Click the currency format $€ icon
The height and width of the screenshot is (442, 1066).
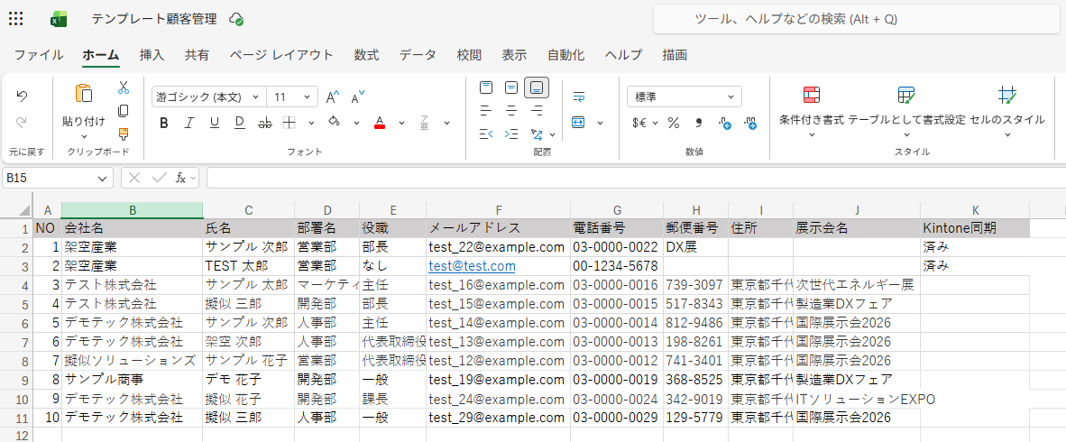click(x=639, y=123)
